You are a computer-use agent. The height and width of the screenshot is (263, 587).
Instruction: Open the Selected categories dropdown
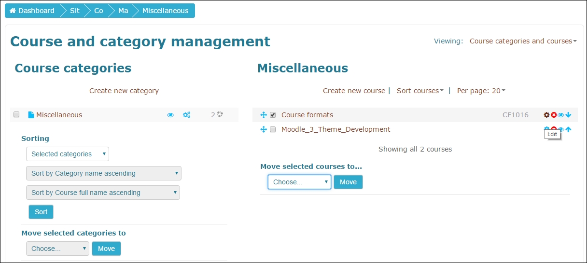68,154
